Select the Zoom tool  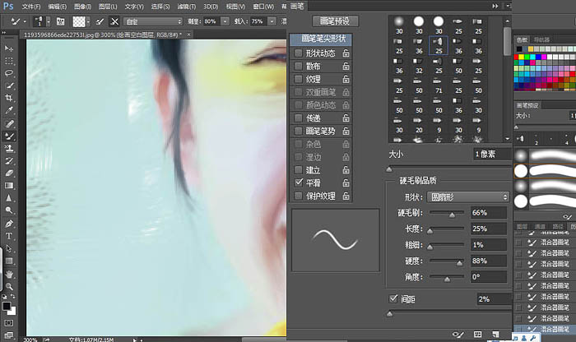coord(9,287)
